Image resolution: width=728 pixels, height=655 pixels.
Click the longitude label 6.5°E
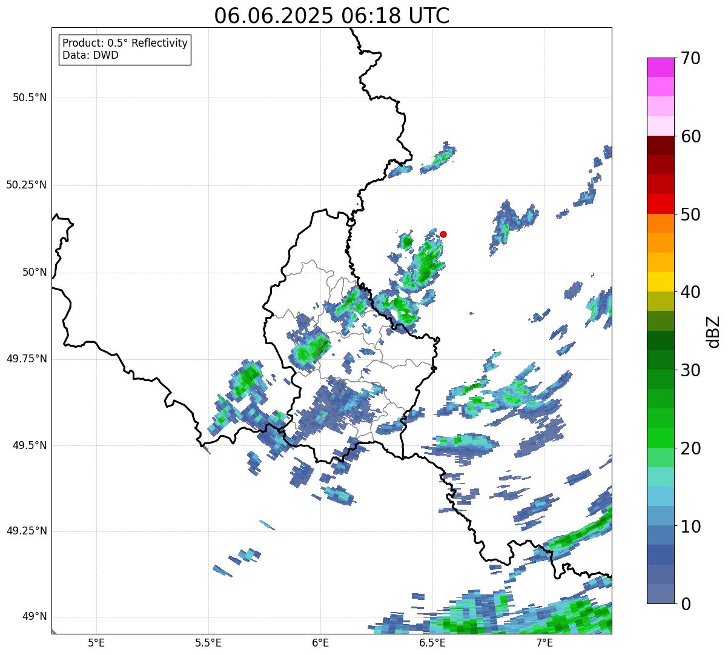click(432, 642)
